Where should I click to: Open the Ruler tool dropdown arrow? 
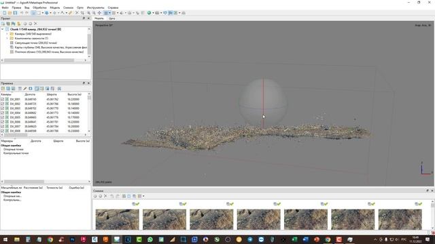(x=67, y=13)
